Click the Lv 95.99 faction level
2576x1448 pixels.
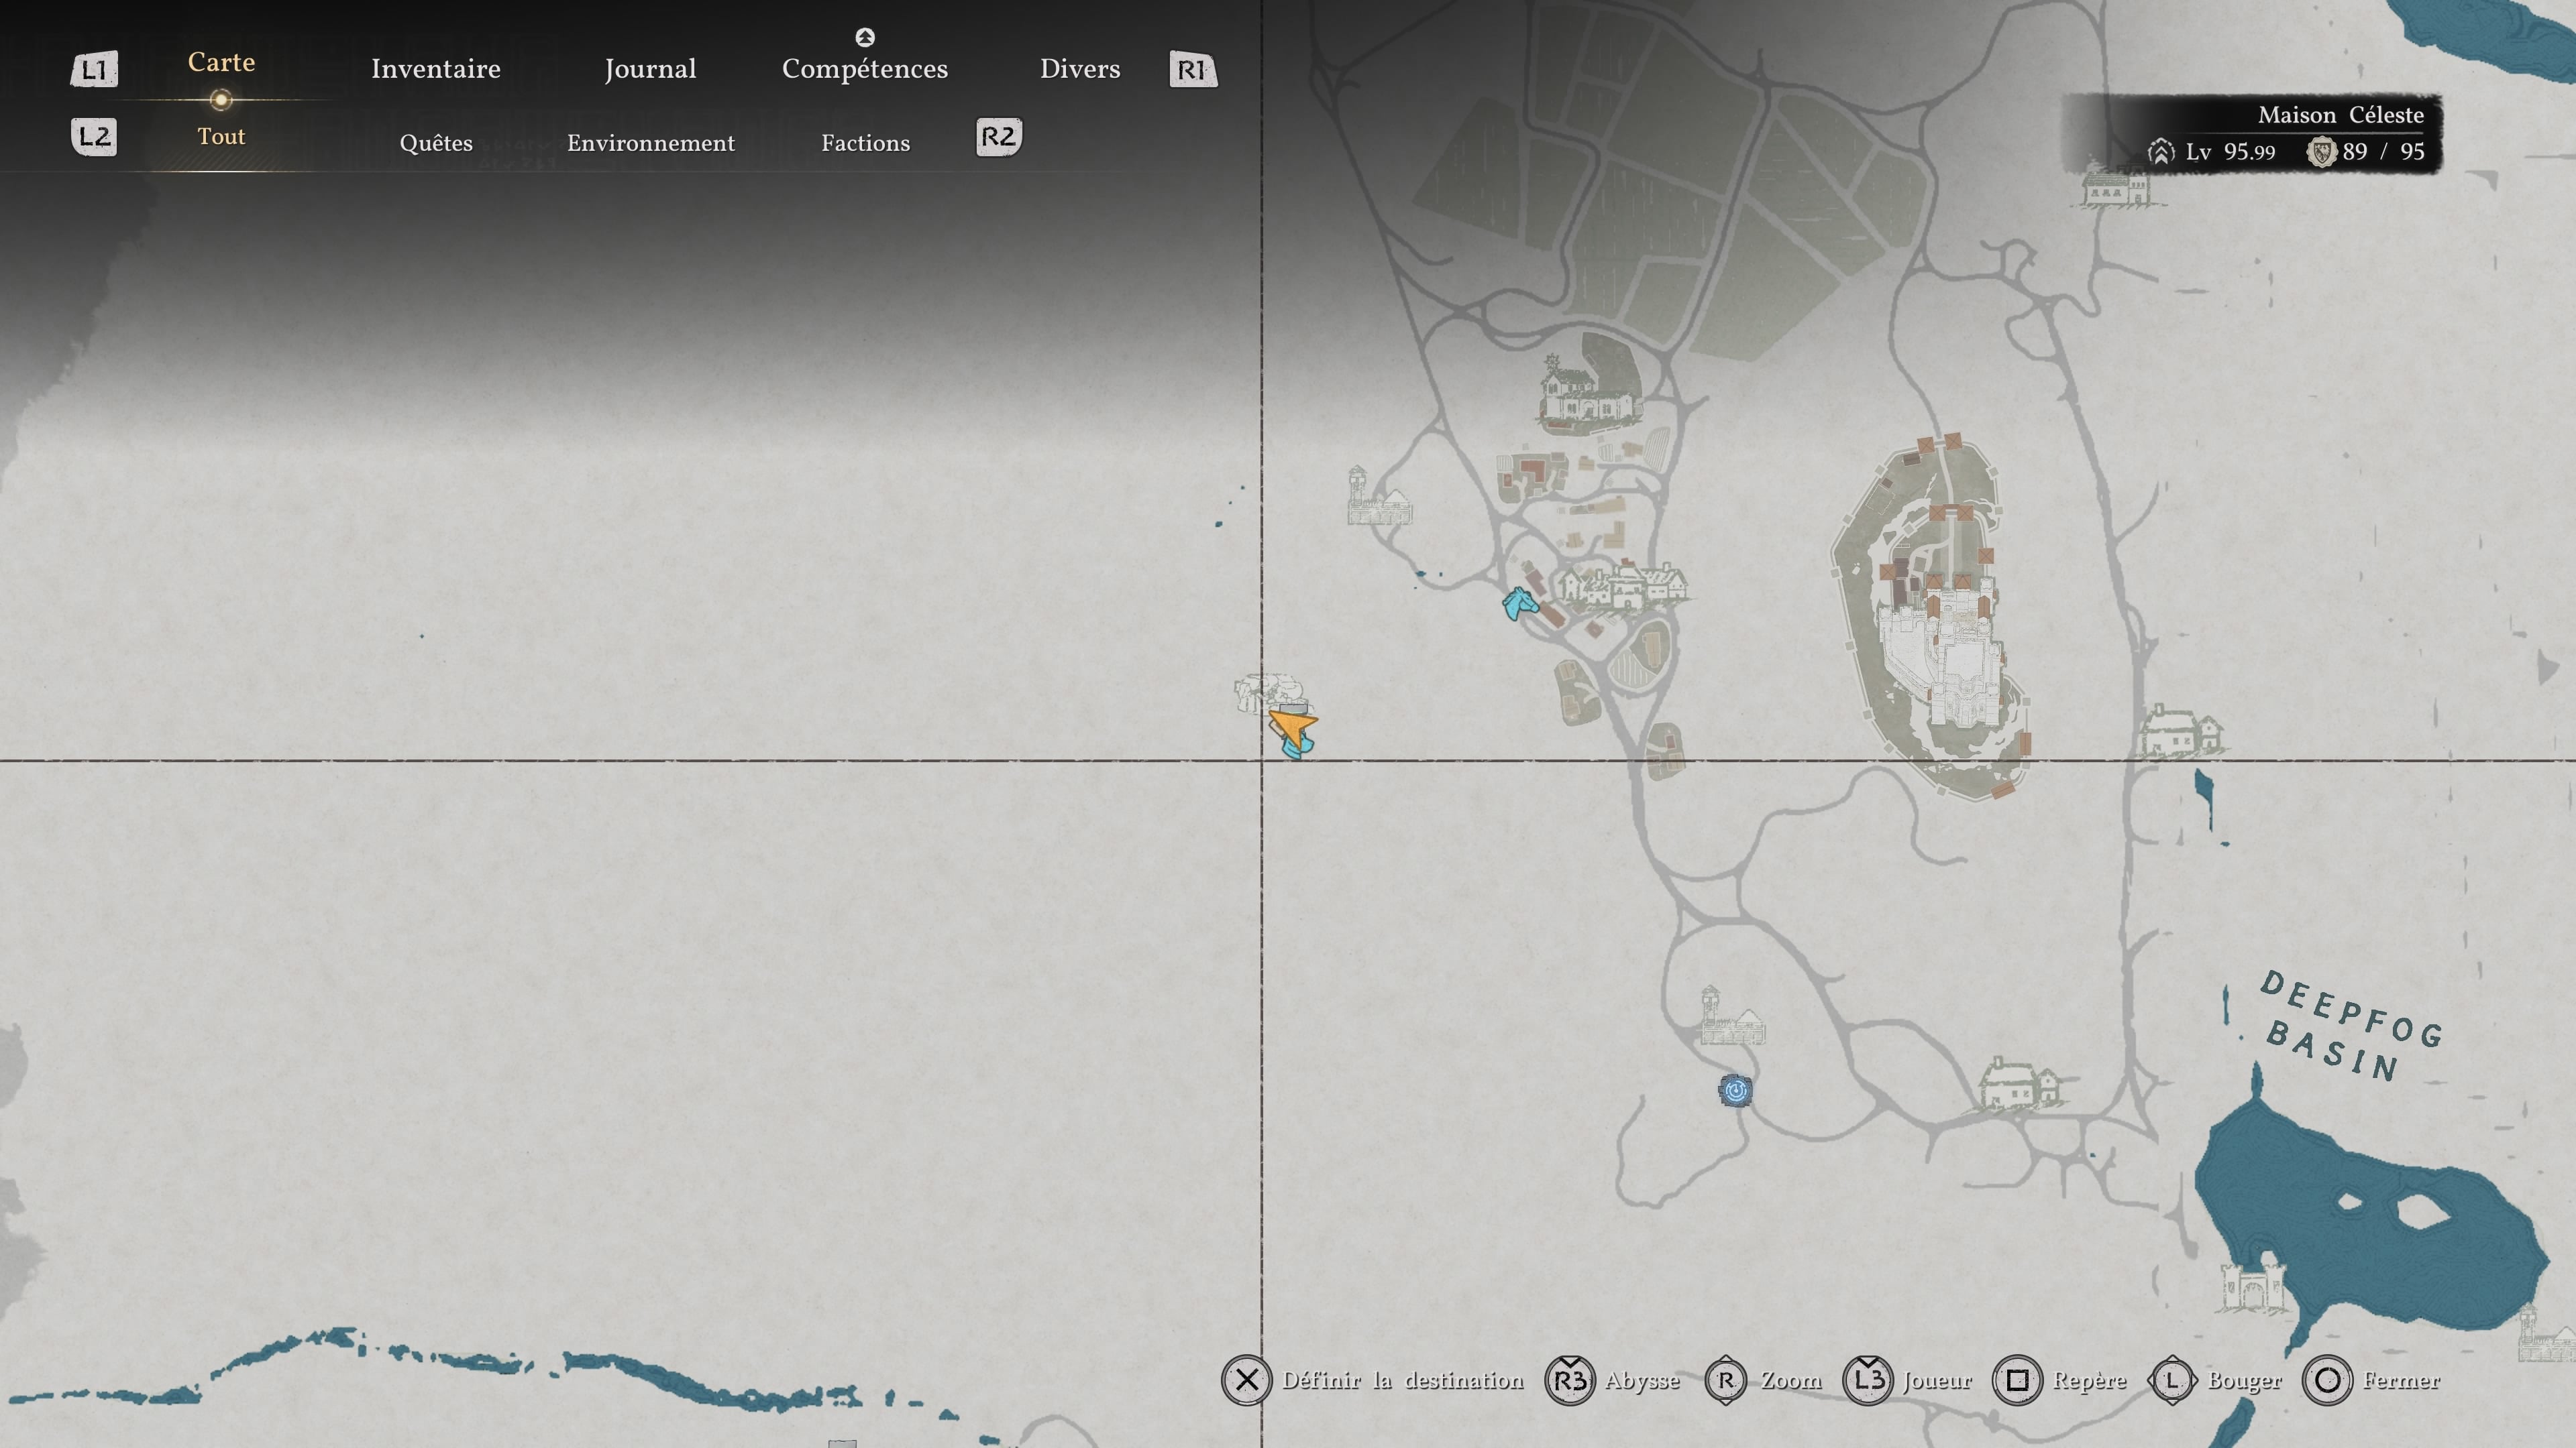2230,152
